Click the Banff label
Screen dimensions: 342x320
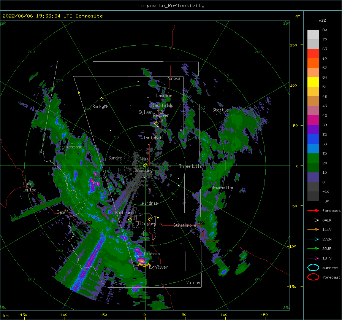[63, 212]
